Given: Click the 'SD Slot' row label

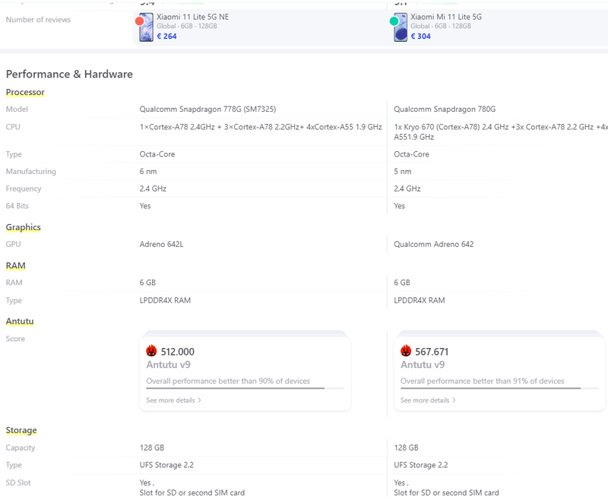Looking at the screenshot, I should click(x=18, y=483).
